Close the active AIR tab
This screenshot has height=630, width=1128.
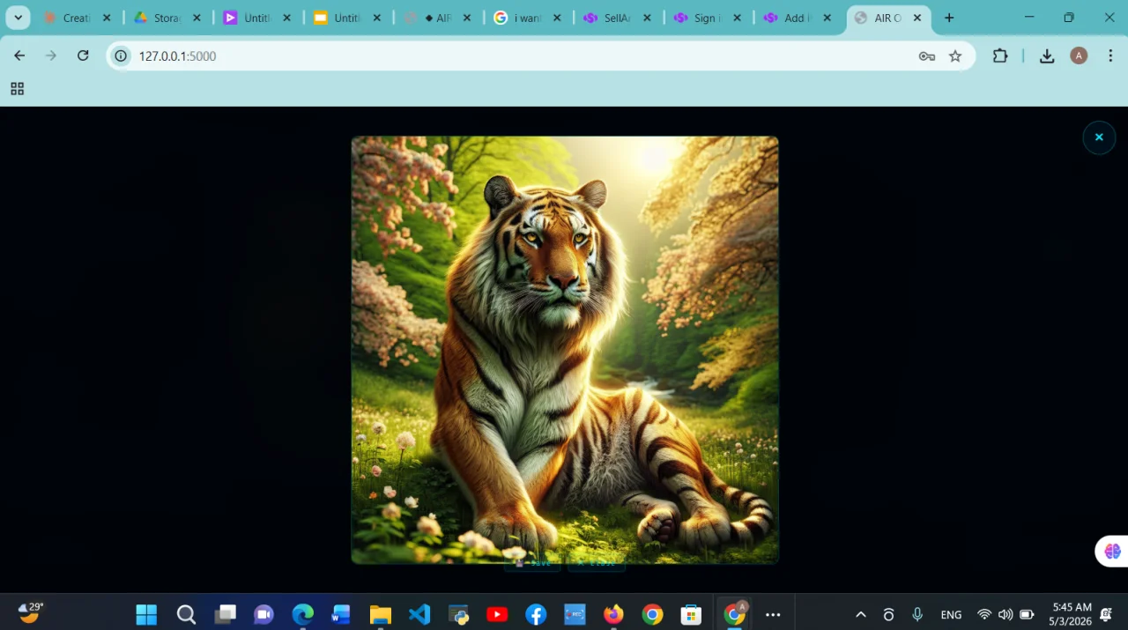coord(917,18)
